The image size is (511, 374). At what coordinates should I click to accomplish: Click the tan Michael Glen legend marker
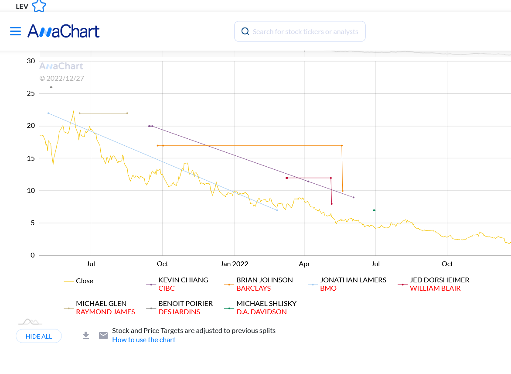68,308
